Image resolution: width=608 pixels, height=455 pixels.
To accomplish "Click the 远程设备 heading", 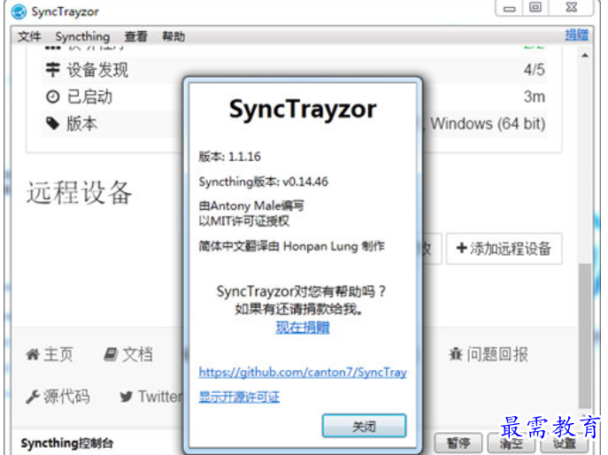I will coord(80,192).
